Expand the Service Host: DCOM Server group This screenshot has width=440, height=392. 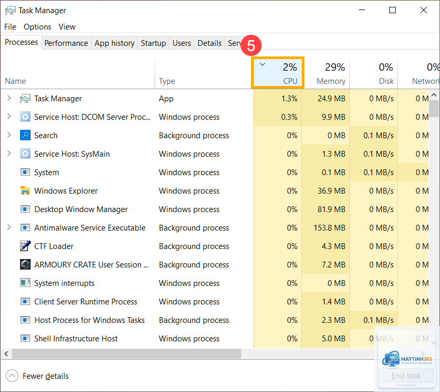click(9, 117)
